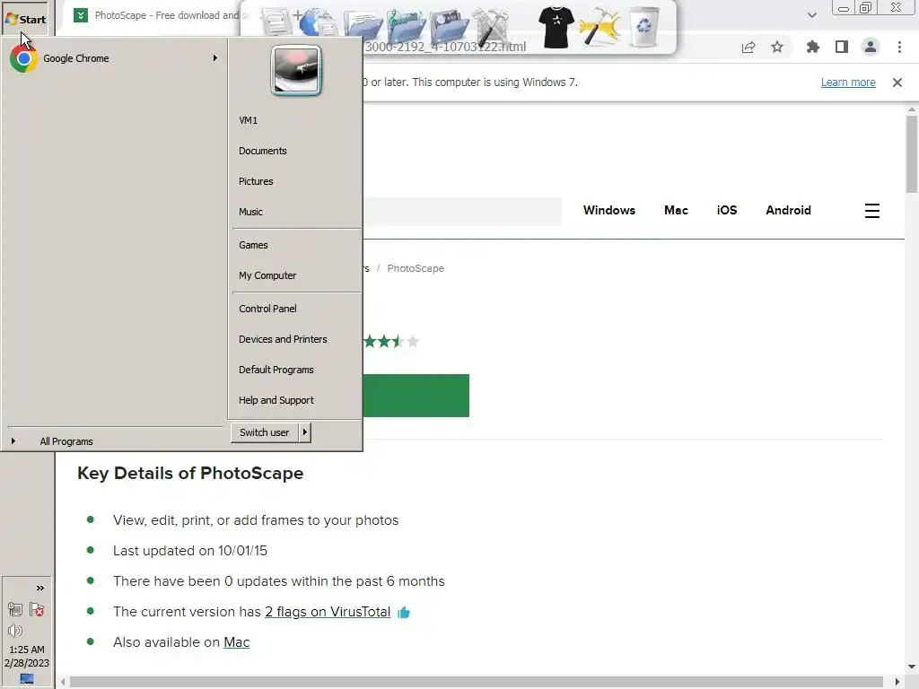
Task: Open the globe web document dock icon
Action: coord(318,24)
